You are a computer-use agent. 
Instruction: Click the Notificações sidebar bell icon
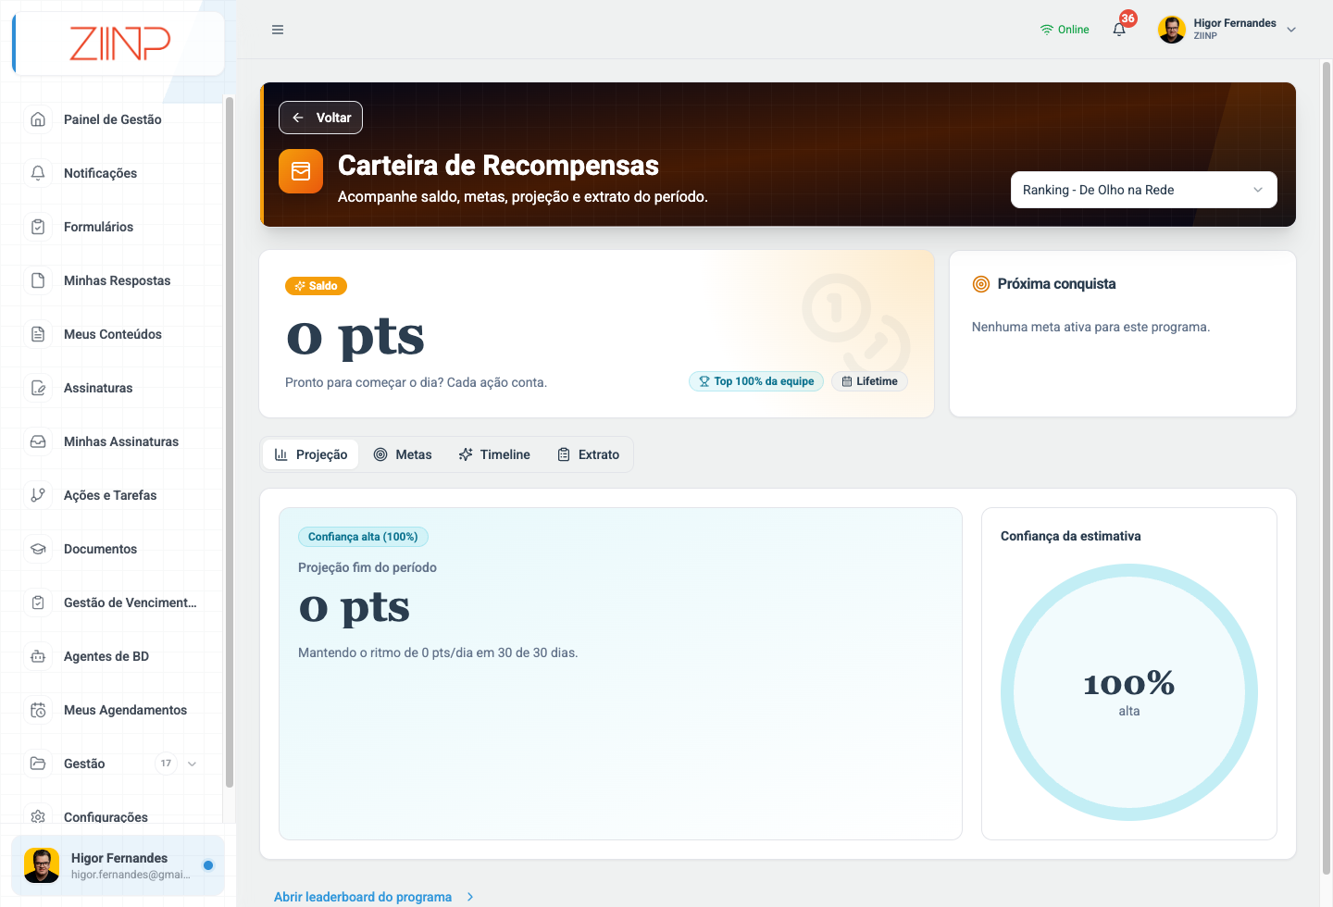coord(38,173)
